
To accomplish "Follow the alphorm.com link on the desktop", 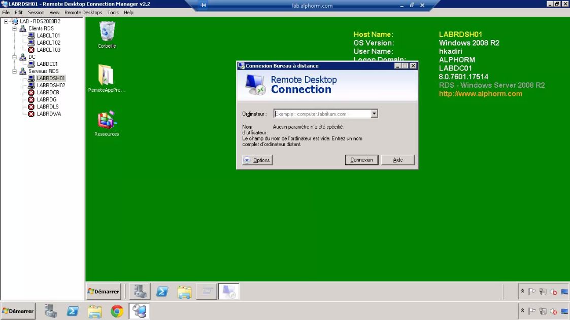I will (480, 94).
